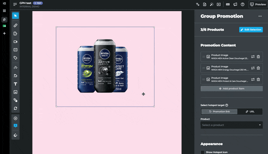Click the top-left selection box handle
The image size is (268, 154).
(56, 27)
